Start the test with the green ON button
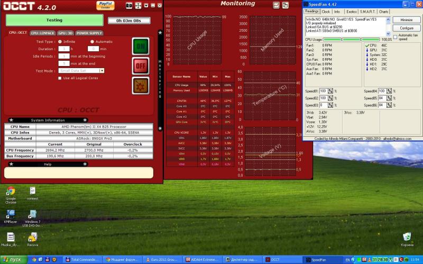Screen dimensions: 423x264 click(x=141, y=46)
